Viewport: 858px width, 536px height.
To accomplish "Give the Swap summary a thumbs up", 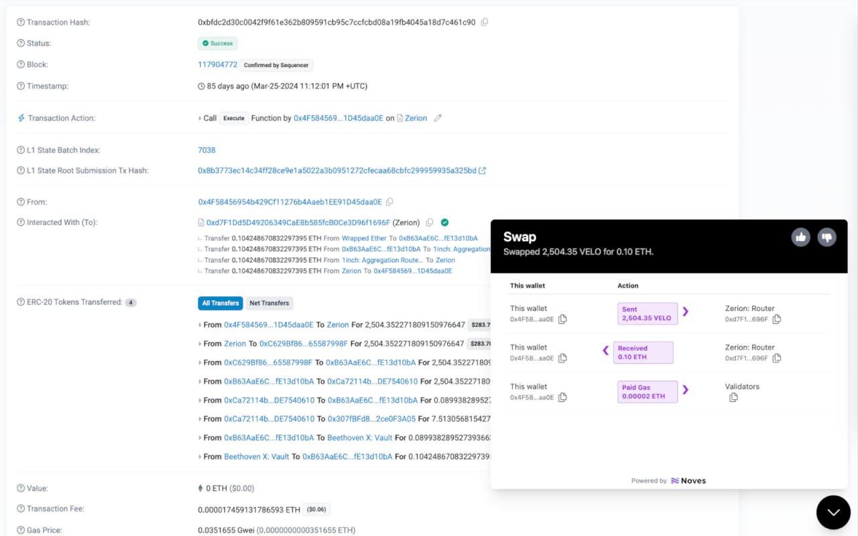I will [x=800, y=237].
